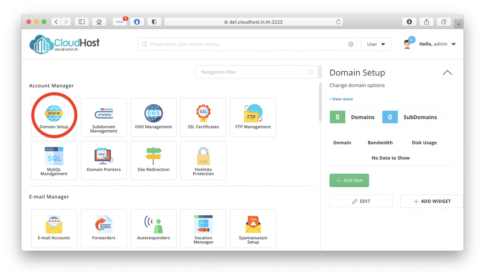This screenshot has width=485, height=279.
Task: Open the Hello, admin account menu
Action: pyautogui.click(x=437, y=44)
